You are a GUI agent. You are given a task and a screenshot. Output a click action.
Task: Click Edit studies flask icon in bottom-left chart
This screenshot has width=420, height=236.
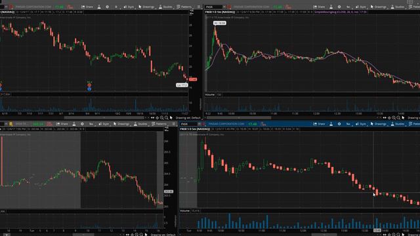click(74, 124)
